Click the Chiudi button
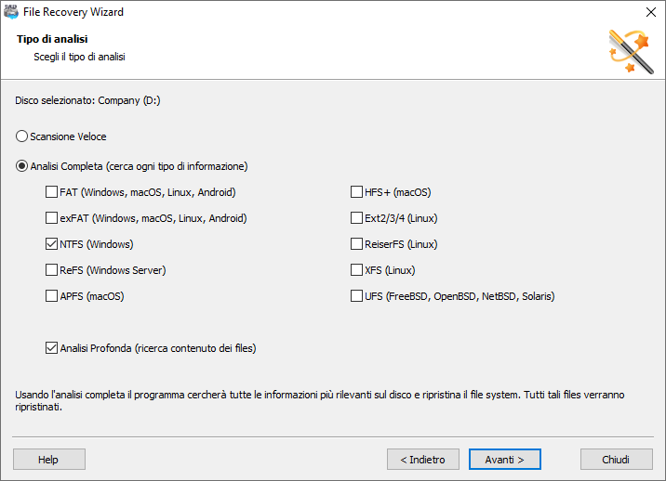The width and height of the screenshot is (666, 481). pos(617,460)
